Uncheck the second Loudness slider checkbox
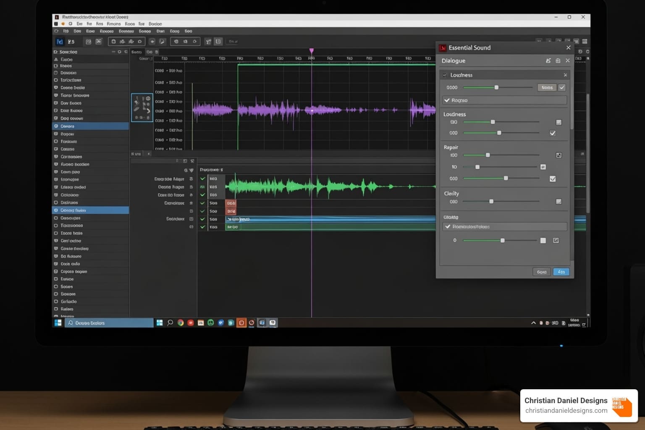Screen dimensions: 645x430 pos(553,133)
